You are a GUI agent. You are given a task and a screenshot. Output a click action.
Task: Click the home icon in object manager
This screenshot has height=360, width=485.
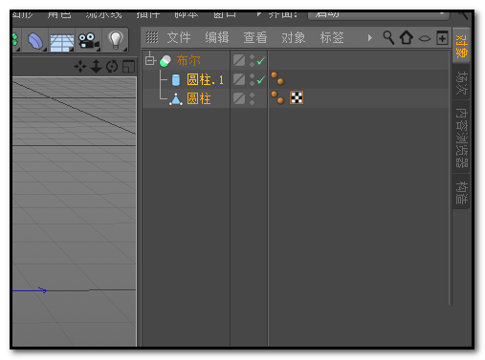tap(407, 37)
